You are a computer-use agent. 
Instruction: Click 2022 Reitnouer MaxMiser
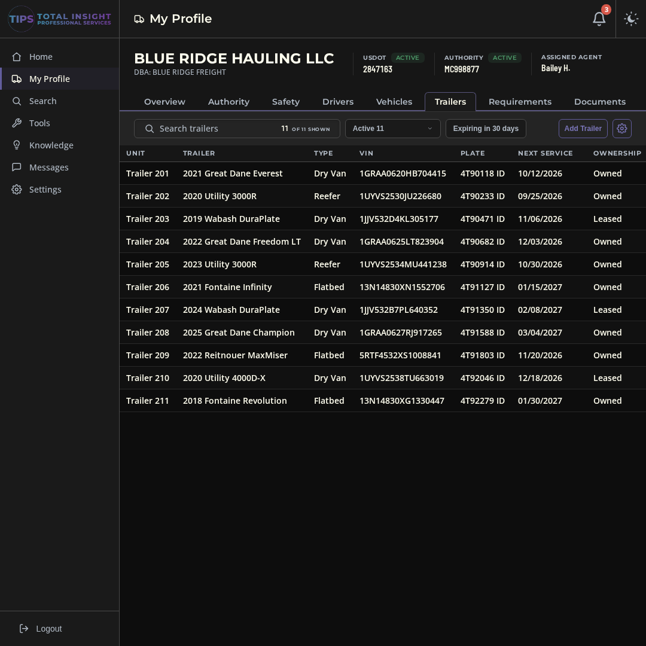pos(235,355)
